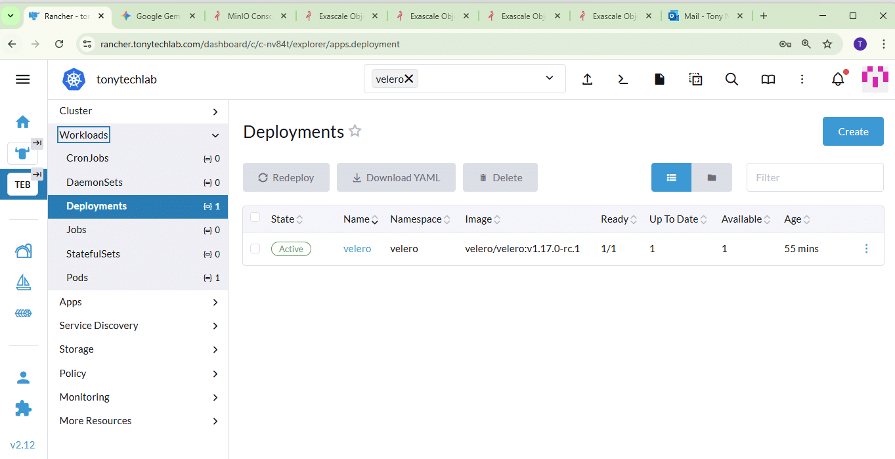
Task: Open the kubectl shell icon
Action: 623,79
